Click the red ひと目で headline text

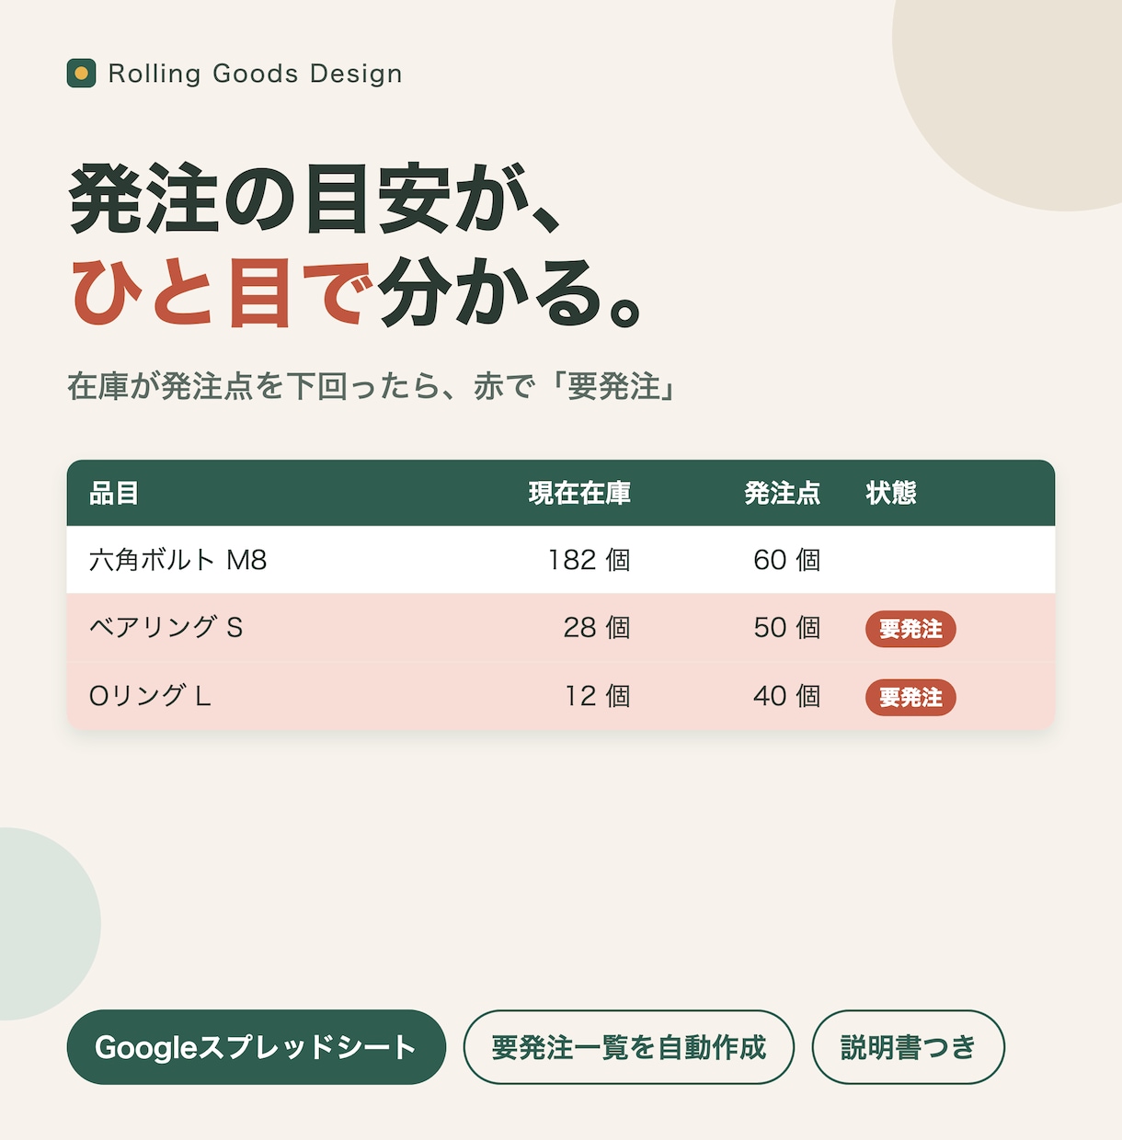point(222,293)
